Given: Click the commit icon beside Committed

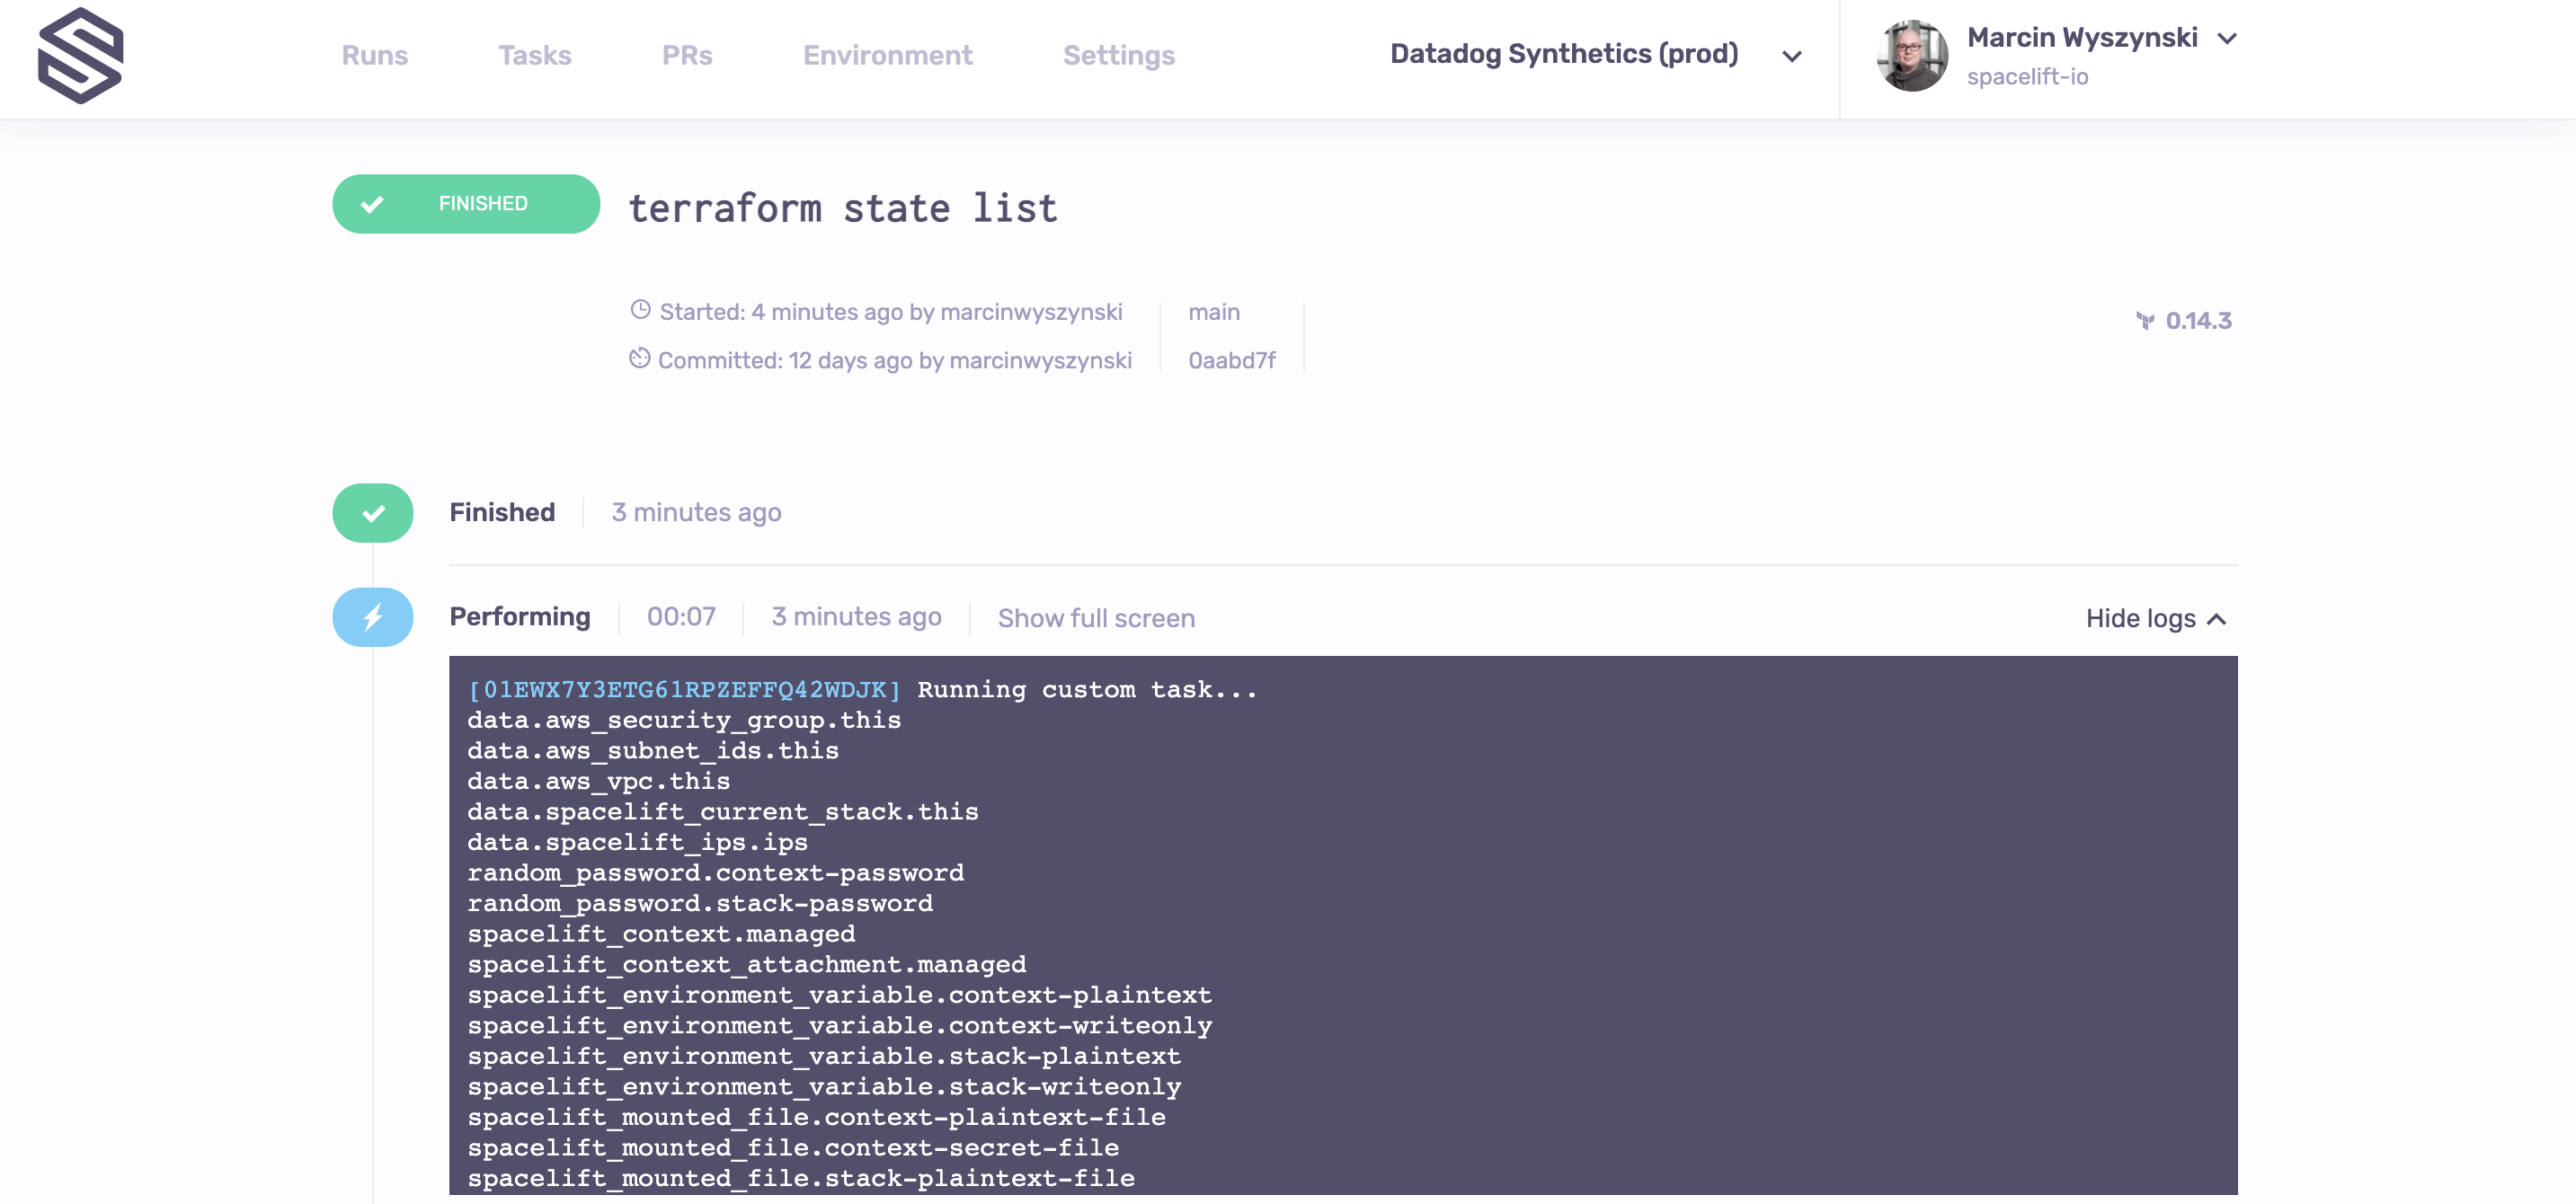Looking at the screenshot, I should [639, 358].
